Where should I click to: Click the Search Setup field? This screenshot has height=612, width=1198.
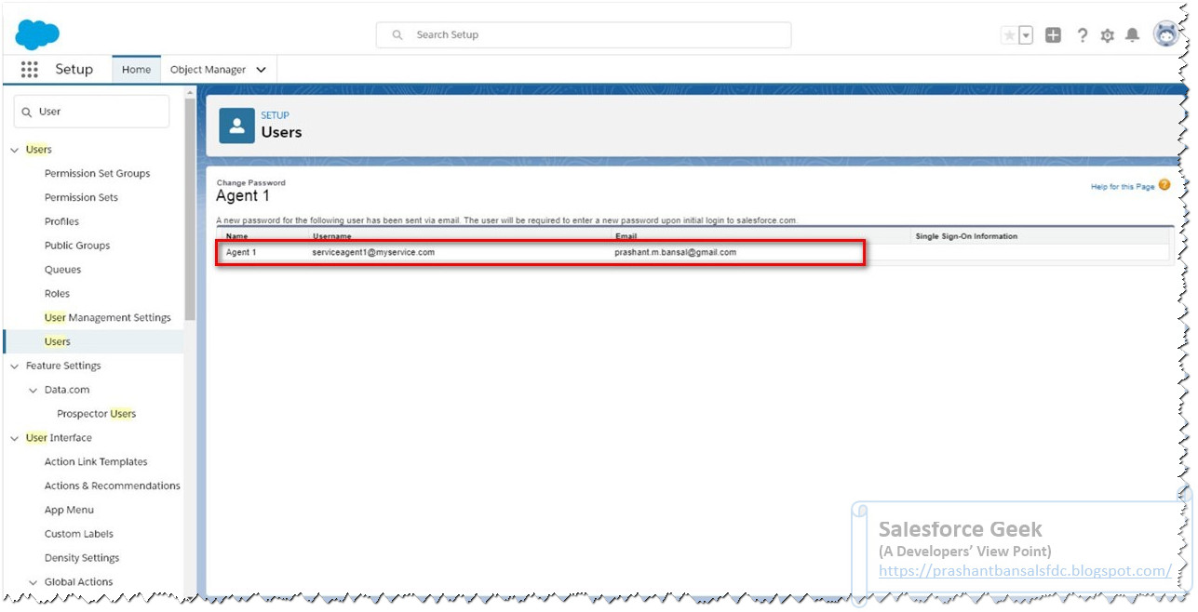pos(584,35)
